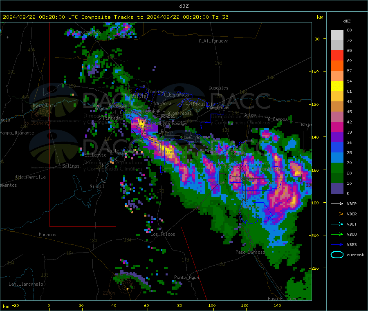Click the VBCU legend label
The height and width of the screenshot is (311, 368).
tap(352, 234)
